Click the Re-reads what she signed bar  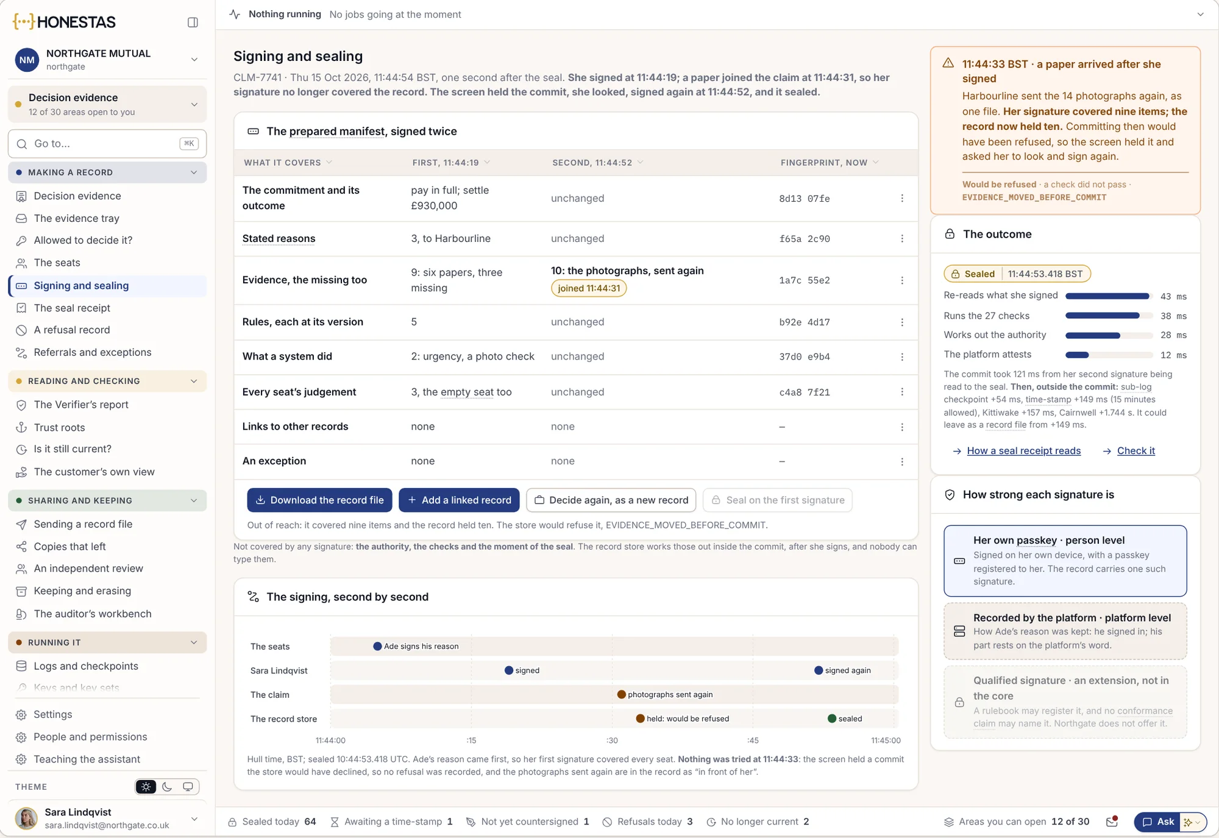[1109, 296]
